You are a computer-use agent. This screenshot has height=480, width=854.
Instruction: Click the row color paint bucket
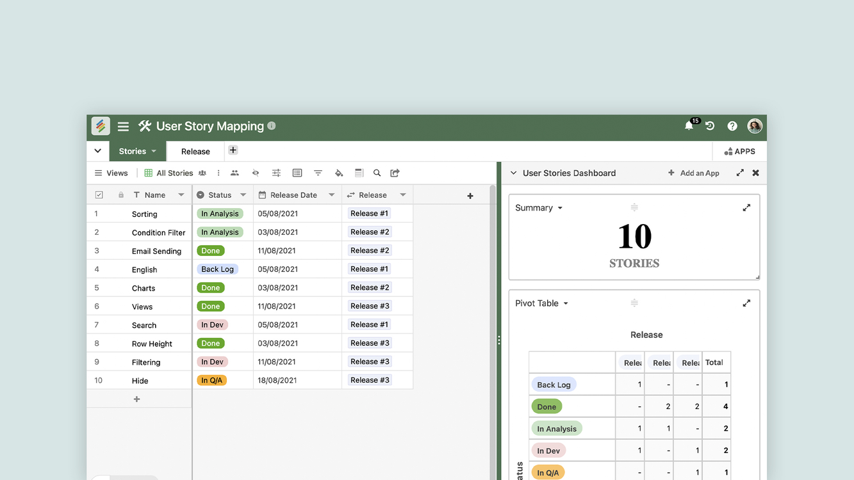[339, 173]
